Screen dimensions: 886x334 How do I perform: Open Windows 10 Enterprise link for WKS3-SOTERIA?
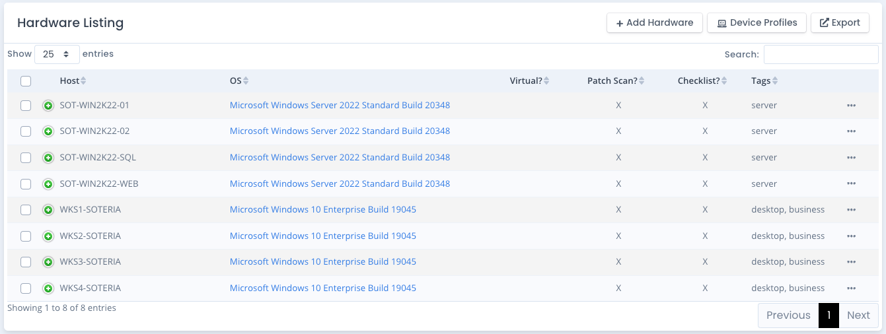pos(323,262)
